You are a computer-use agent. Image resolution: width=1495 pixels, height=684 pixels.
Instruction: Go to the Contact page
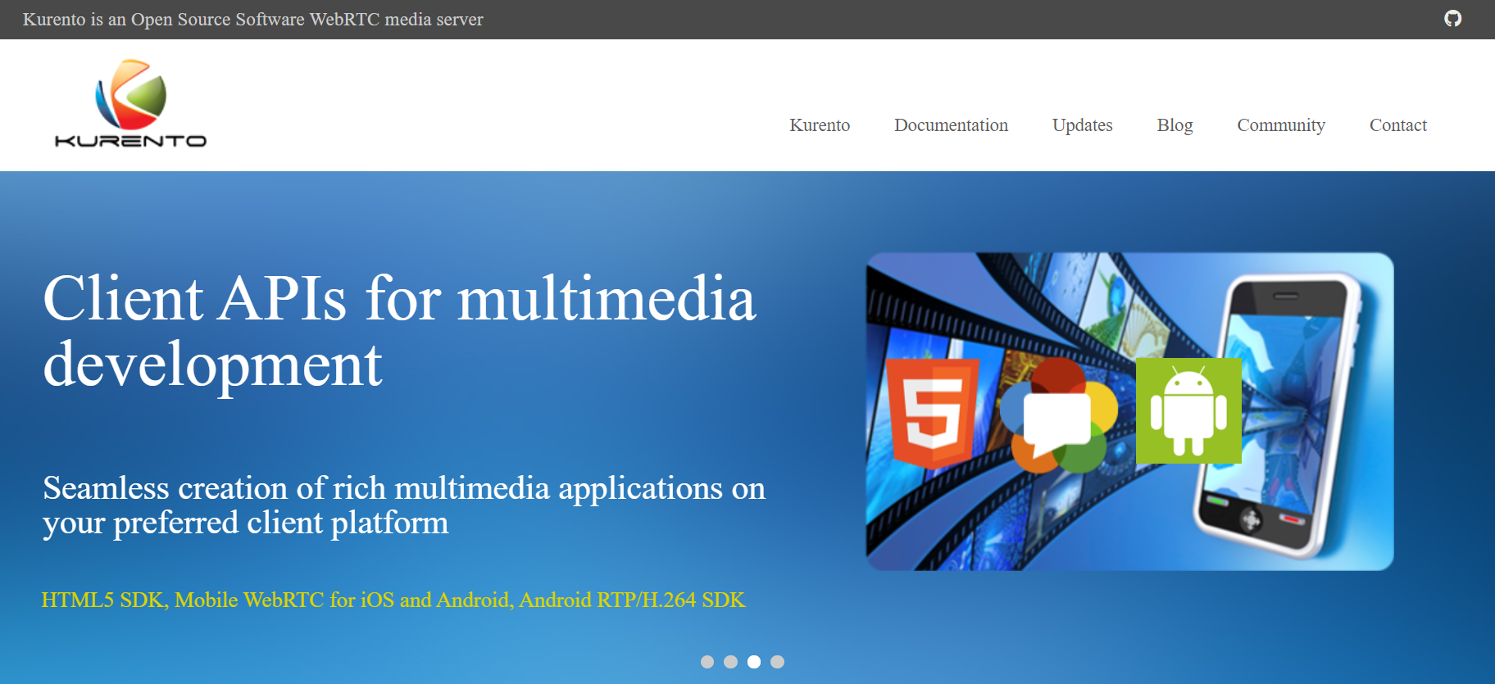coord(1397,125)
